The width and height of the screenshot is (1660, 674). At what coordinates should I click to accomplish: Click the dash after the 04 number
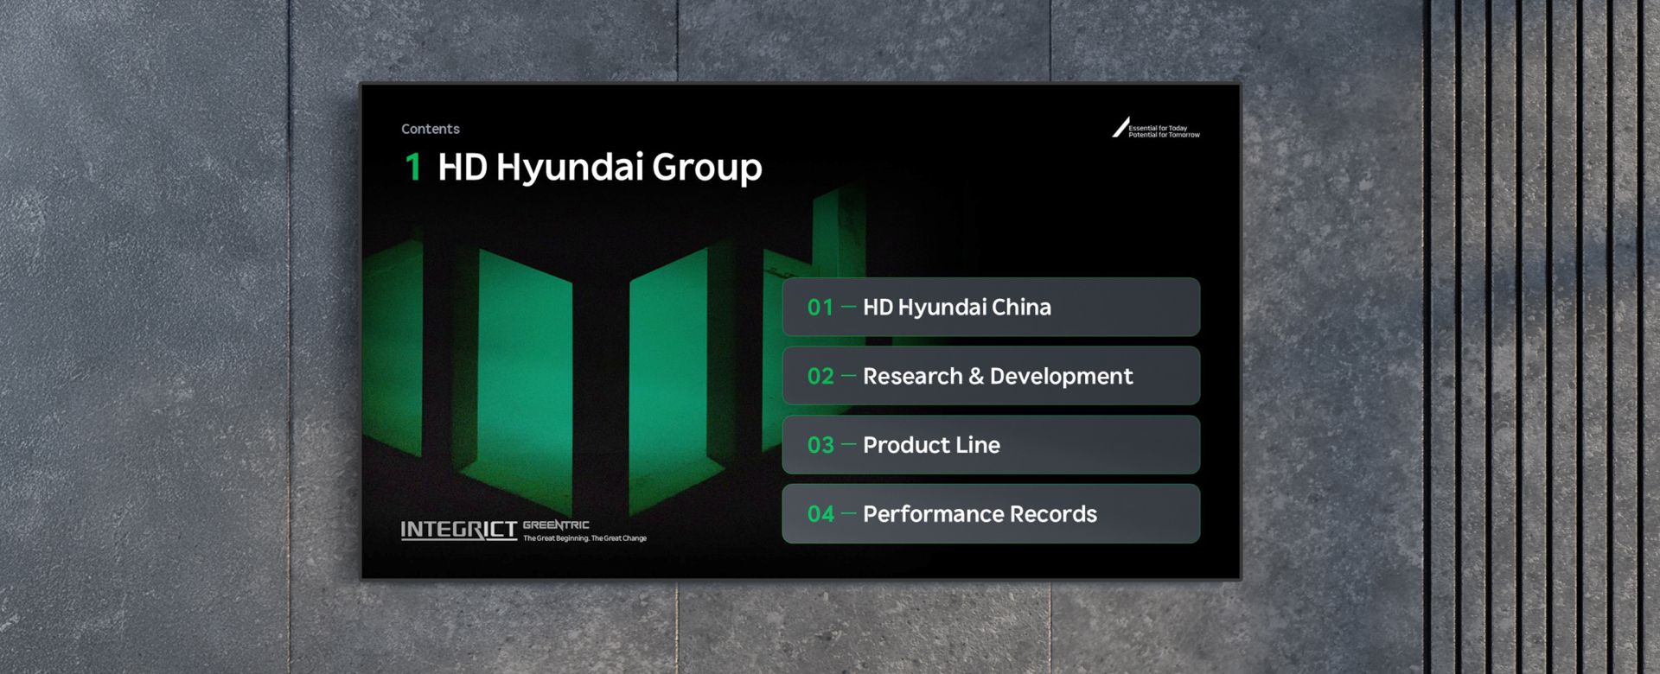click(848, 514)
